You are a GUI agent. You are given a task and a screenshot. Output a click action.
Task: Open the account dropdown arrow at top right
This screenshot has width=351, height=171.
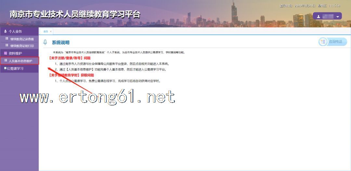click(x=338, y=17)
